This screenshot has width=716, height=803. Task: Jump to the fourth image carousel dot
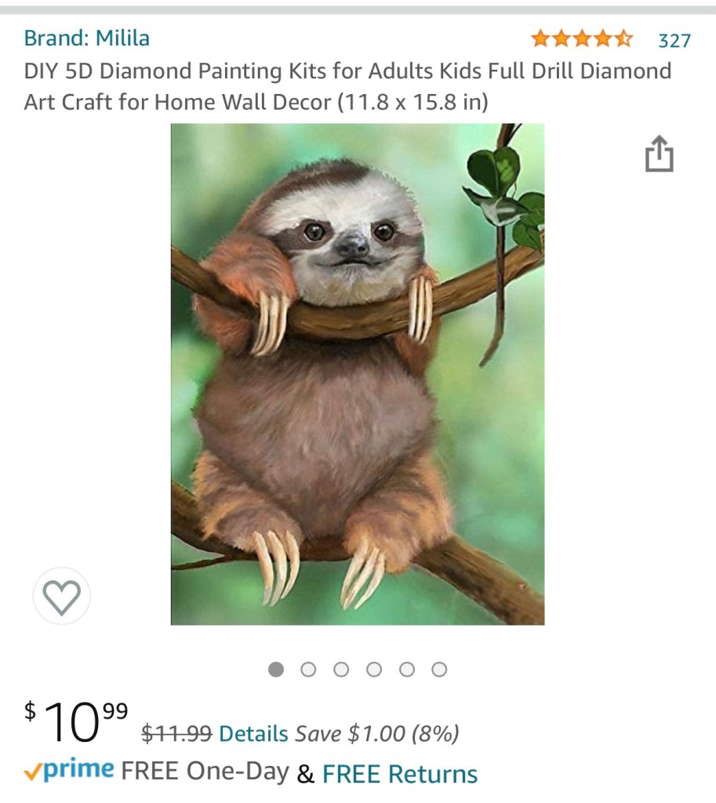(x=374, y=669)
